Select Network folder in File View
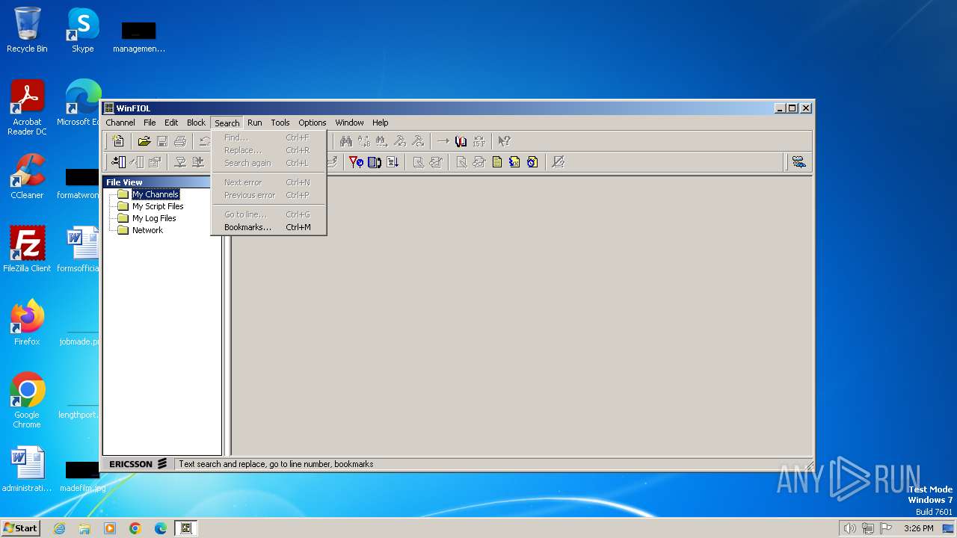Viewport: 957px width, 538px height. 147,230
